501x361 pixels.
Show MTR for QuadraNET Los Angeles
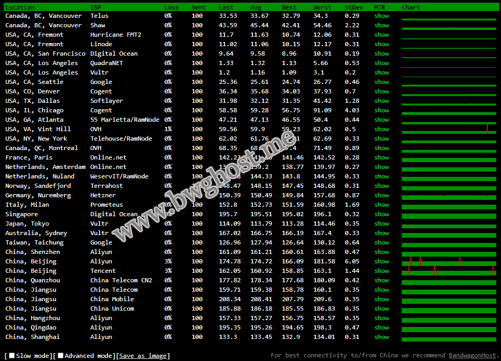[381, 63]
